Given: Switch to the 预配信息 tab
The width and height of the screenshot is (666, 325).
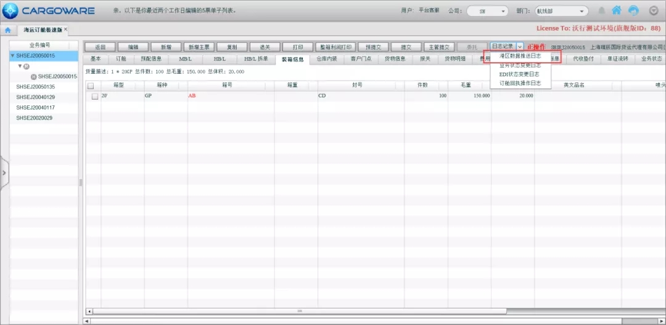Looking at the screenshot, I should [x=151, y=59].
